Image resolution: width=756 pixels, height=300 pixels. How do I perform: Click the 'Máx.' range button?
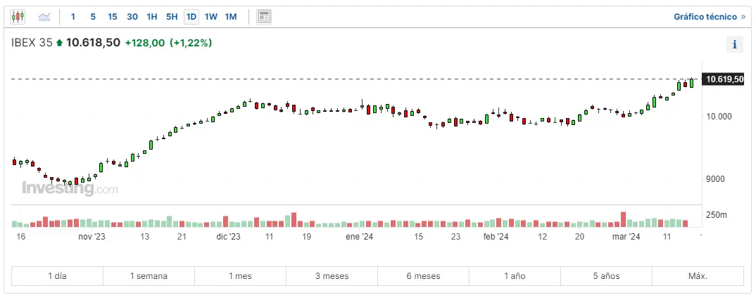(x=698, y=276)
